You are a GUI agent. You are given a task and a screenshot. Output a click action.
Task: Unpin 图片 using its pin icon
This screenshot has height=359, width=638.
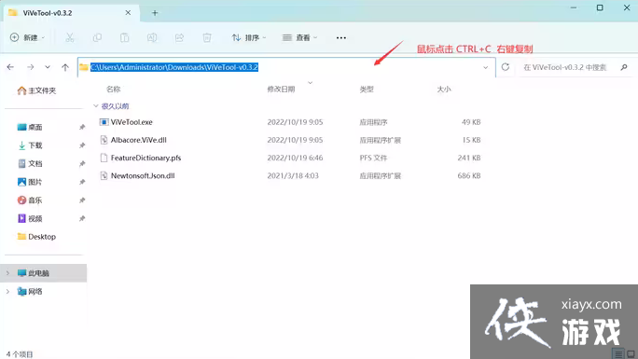(82, 182)
